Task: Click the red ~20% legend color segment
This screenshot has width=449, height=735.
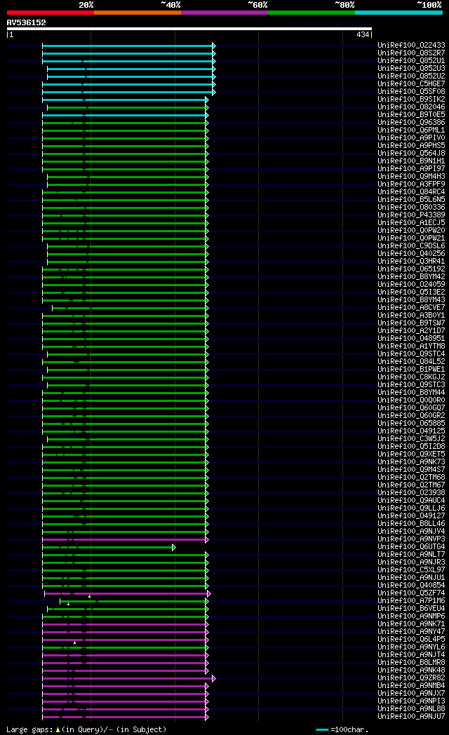Action: (x=50, y=13)
